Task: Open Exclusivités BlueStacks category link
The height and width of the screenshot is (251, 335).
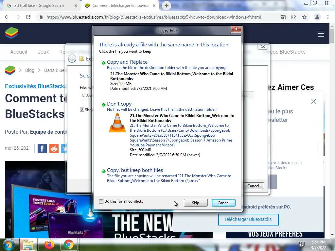Action: pyautogui.click(x=35, y=86)
